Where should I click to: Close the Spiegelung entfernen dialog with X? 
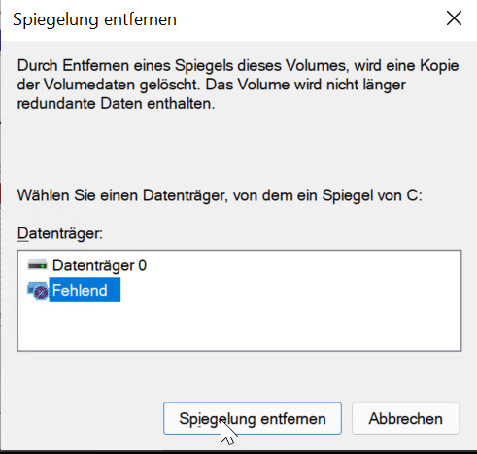[x=454, y=18]
